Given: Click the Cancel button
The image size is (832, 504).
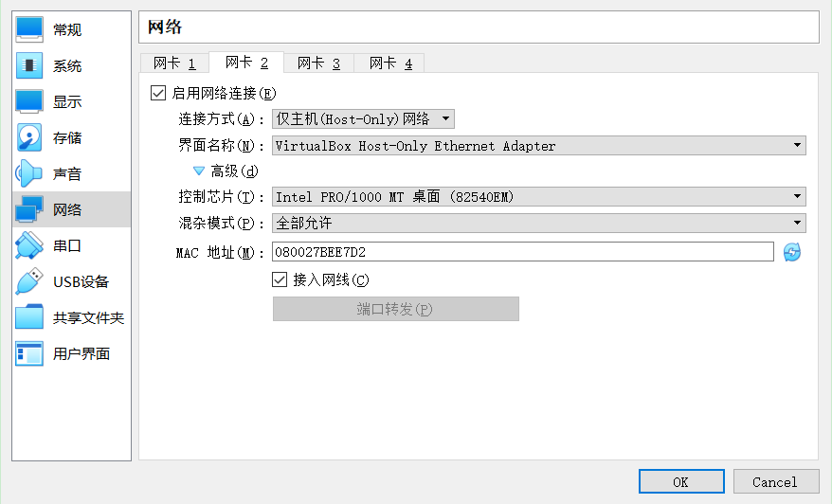Looking at the screenshot, I should [x=776, y=481].
